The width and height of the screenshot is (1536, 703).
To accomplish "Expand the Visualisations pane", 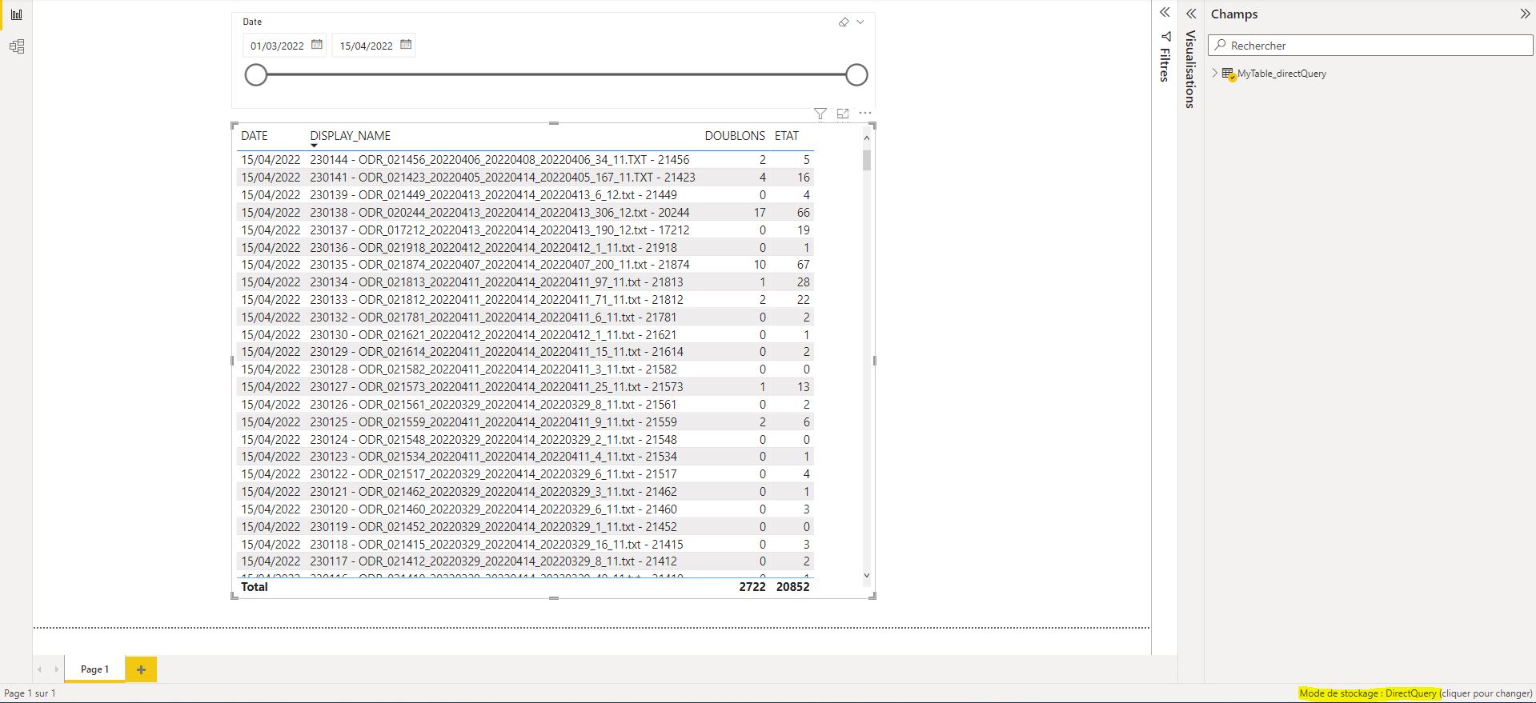I will pyautogui.click(x=1191, y=14).
